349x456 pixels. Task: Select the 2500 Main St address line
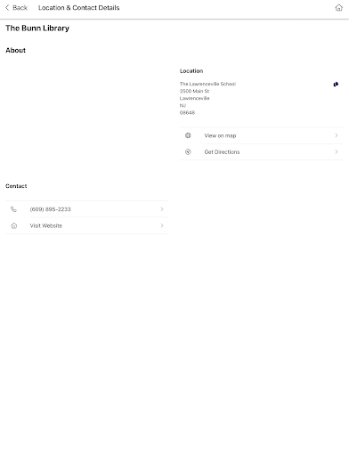(194, 91)
